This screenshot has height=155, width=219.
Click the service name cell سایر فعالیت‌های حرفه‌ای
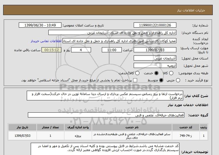tap(132, 136)
